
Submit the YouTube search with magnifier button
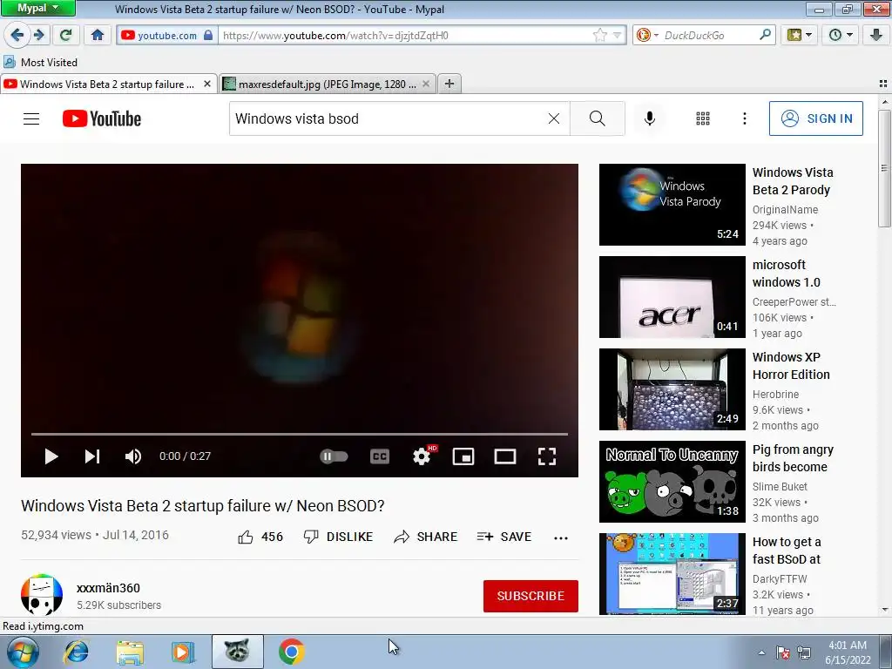pos(598,118)
